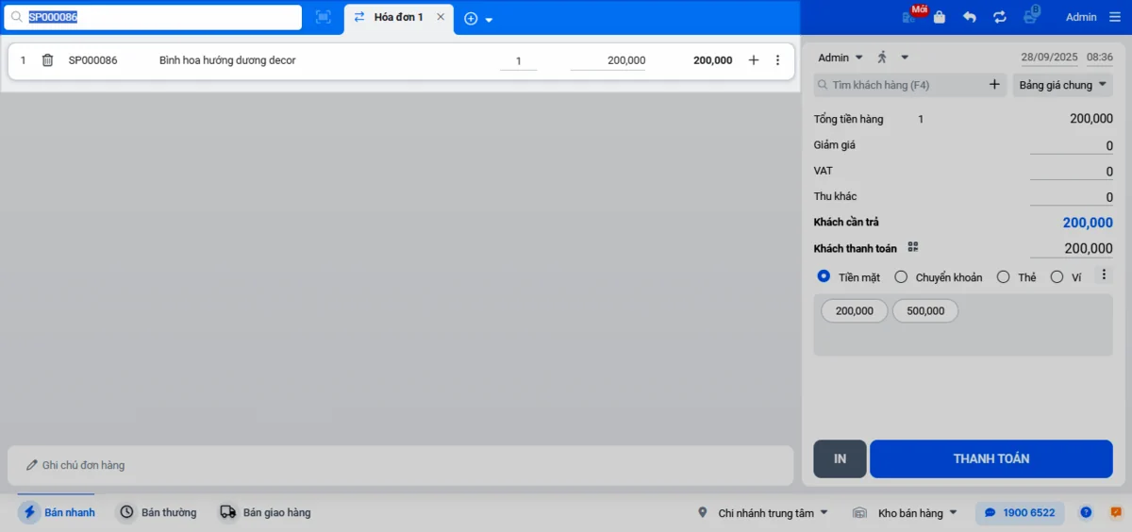Click the shopping bag icon in header

[x=939, y=17]
